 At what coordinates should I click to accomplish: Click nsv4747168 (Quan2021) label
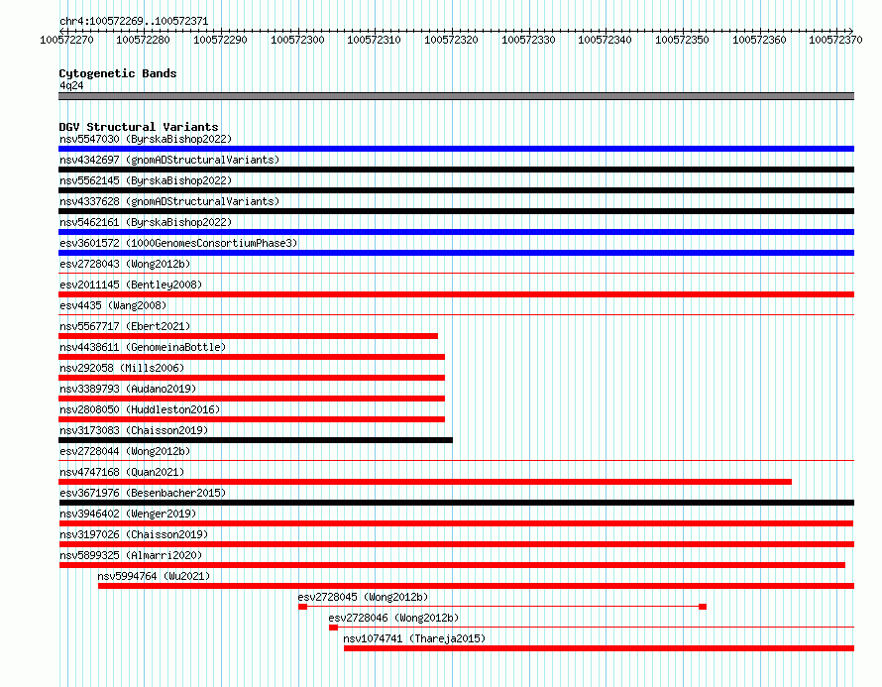(x=122, y=472)
